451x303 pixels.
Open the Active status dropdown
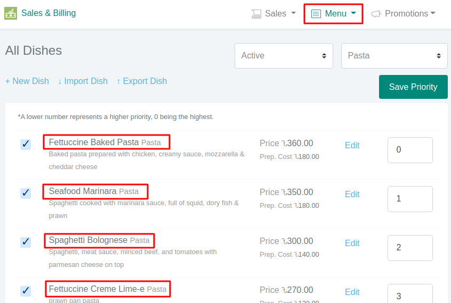point(284,56)
